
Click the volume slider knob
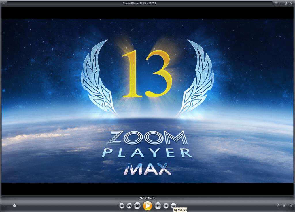pyautogui.click(x=14, y=205)
